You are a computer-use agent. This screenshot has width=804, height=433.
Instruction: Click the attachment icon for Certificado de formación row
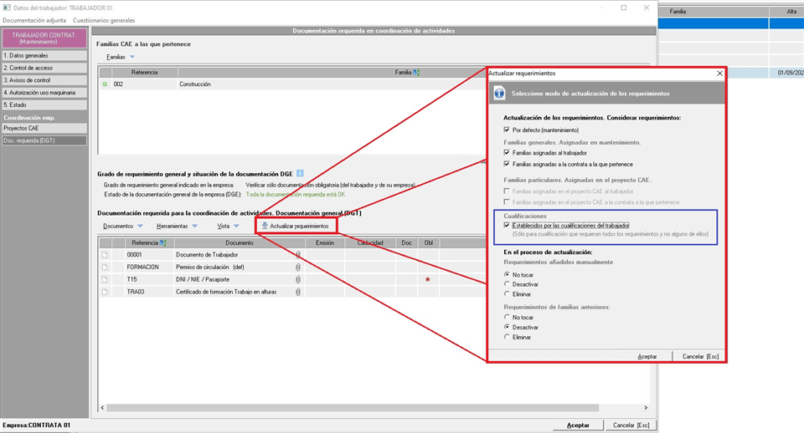coord(298,292)
